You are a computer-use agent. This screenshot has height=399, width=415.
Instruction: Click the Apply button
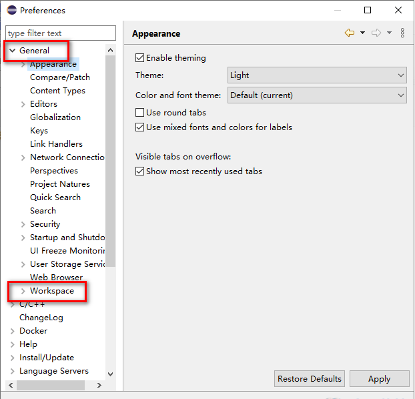pyautogui.click(x=379, y=379)
